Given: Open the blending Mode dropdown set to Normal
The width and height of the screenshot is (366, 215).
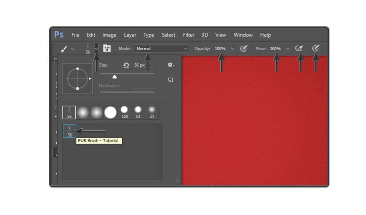Looking at the screenshot, I should coord(161,49).
